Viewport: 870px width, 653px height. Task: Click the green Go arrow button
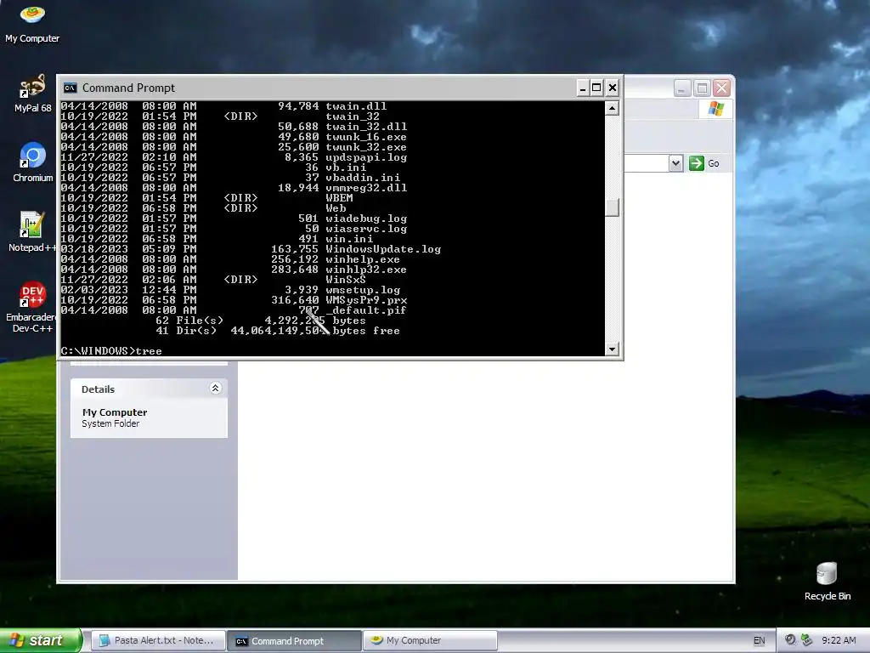point(697,163)
